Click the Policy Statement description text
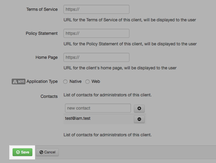 click(130, 44)
